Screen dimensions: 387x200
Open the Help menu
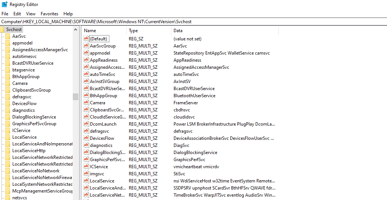pos(68,14)
